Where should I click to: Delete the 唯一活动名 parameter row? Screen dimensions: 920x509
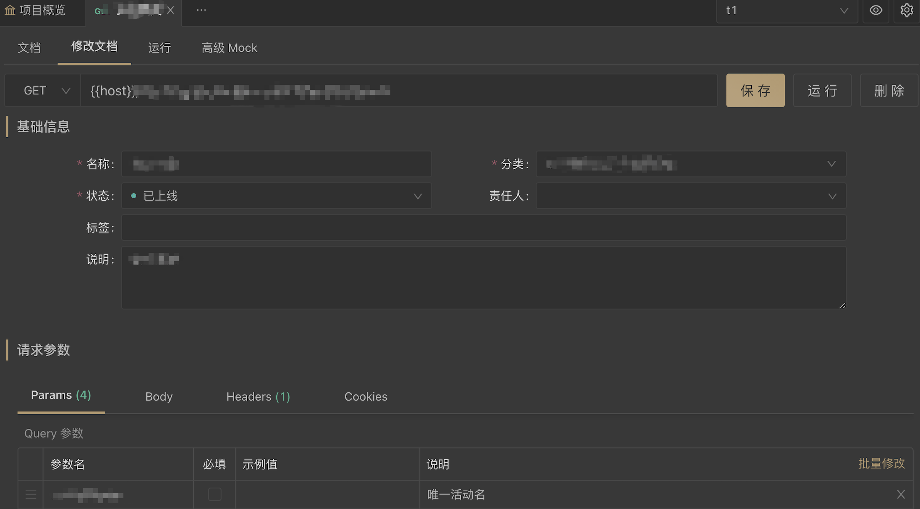point(901,494)
